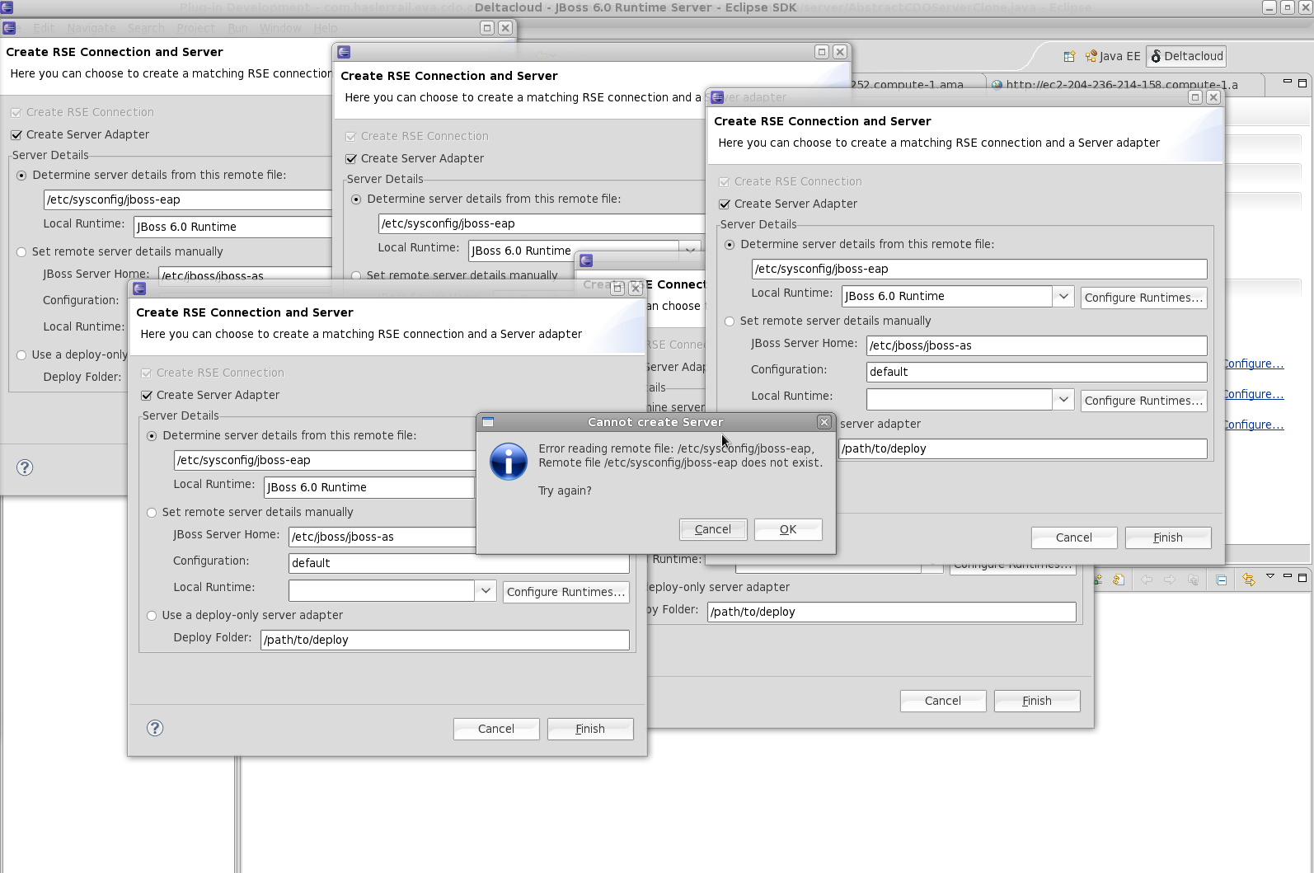
Task: Click the JBoss 6.0 Runtime combo in the top-left dialog
Action: coord(232,227)
